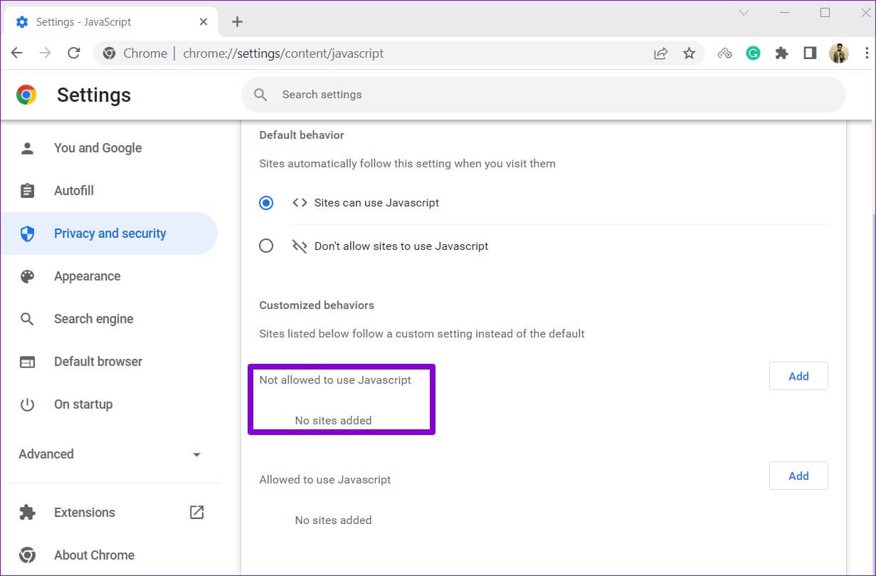876x576 pixels.
Task: Add a site to Not allowed list
Action: point(798,377)
